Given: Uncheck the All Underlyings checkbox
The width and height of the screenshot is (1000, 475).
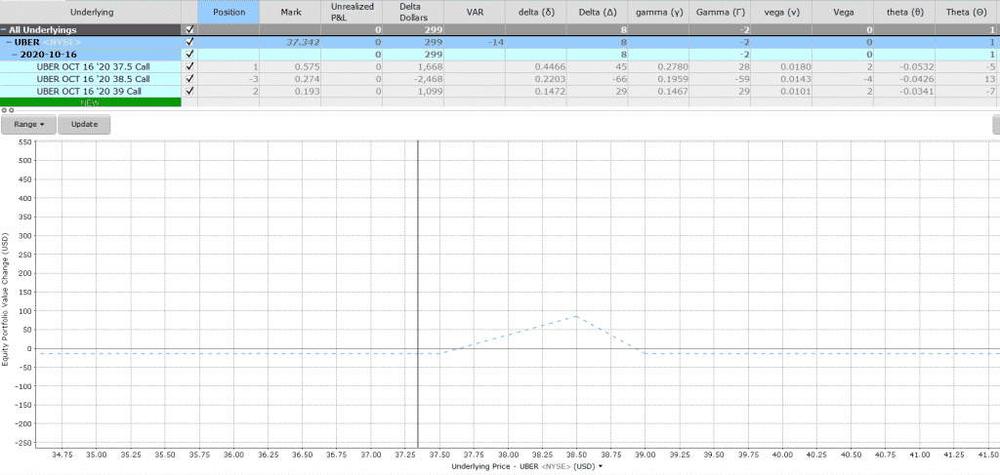Looking at the screenshot, I should coord(189,30).
